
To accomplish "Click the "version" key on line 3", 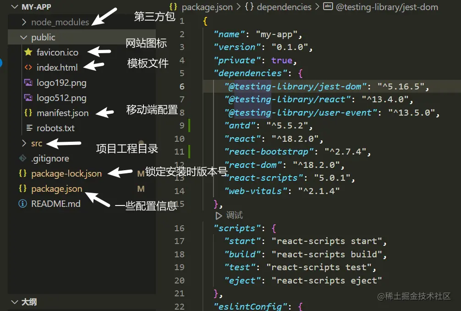I will coord(237,47).
